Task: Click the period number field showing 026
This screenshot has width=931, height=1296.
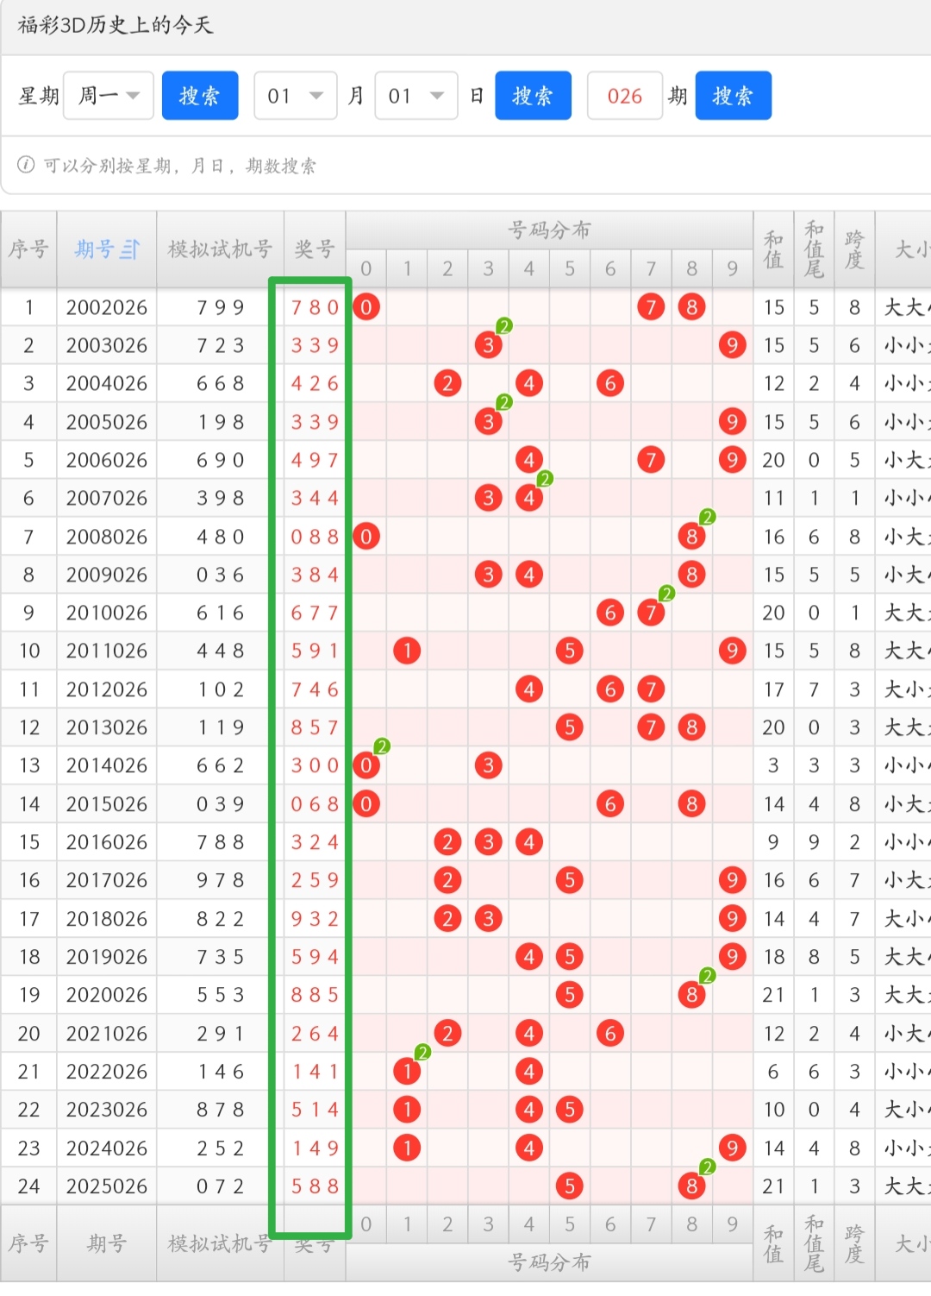Action: coord(624,96)
